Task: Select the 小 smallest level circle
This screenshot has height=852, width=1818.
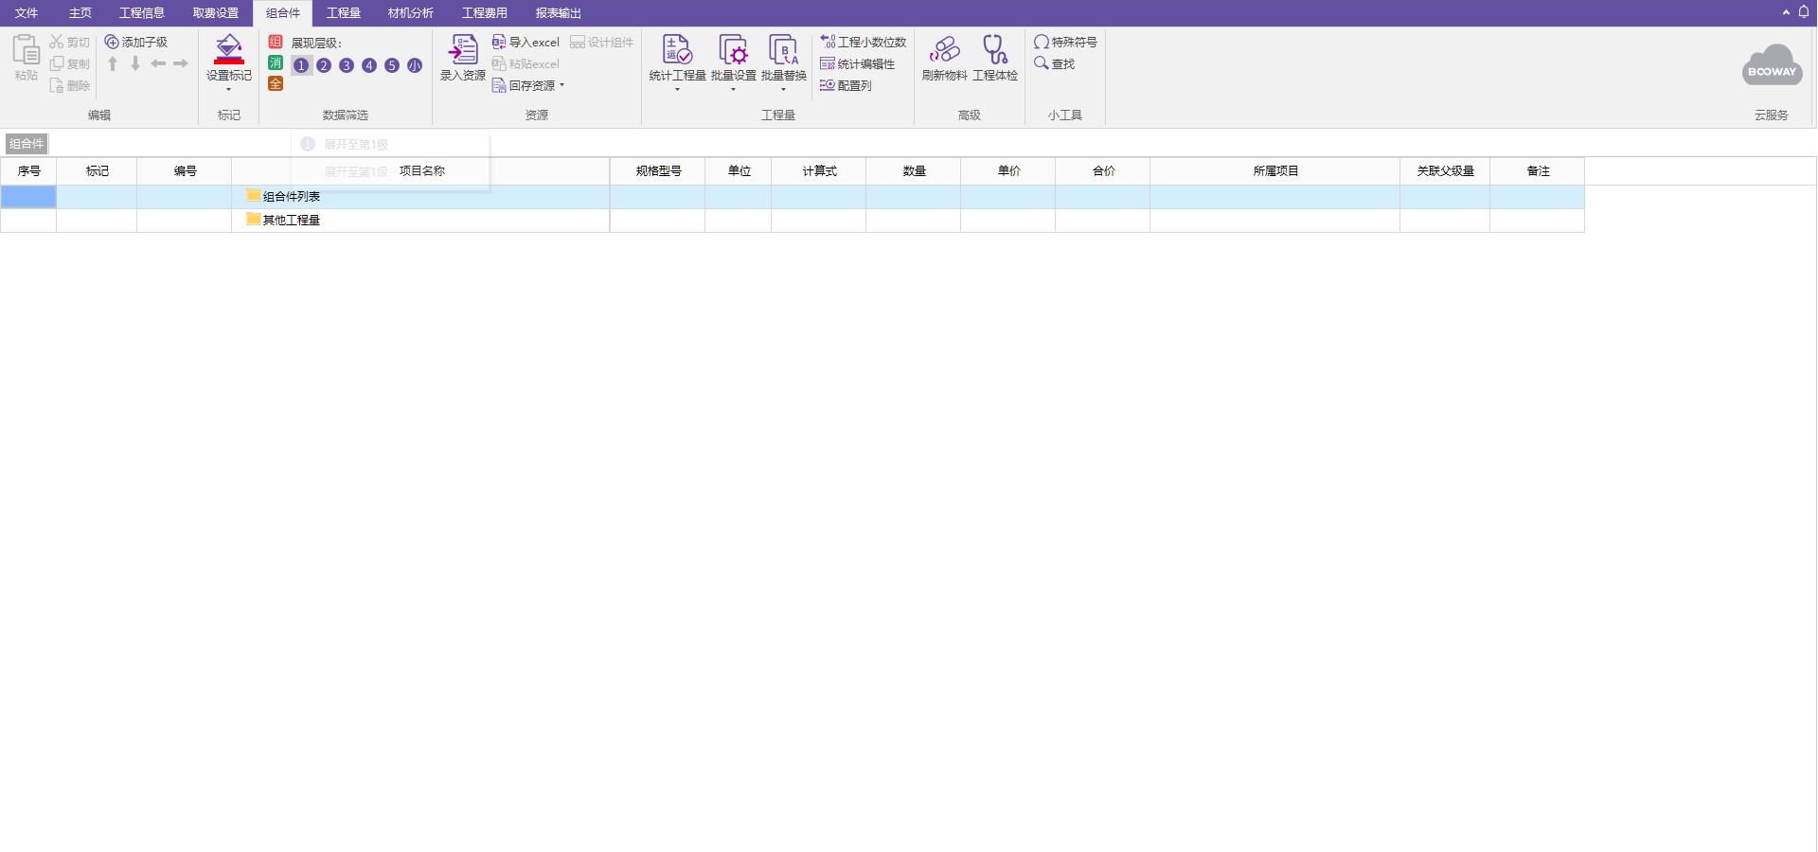Action: [x=415, y=65]
